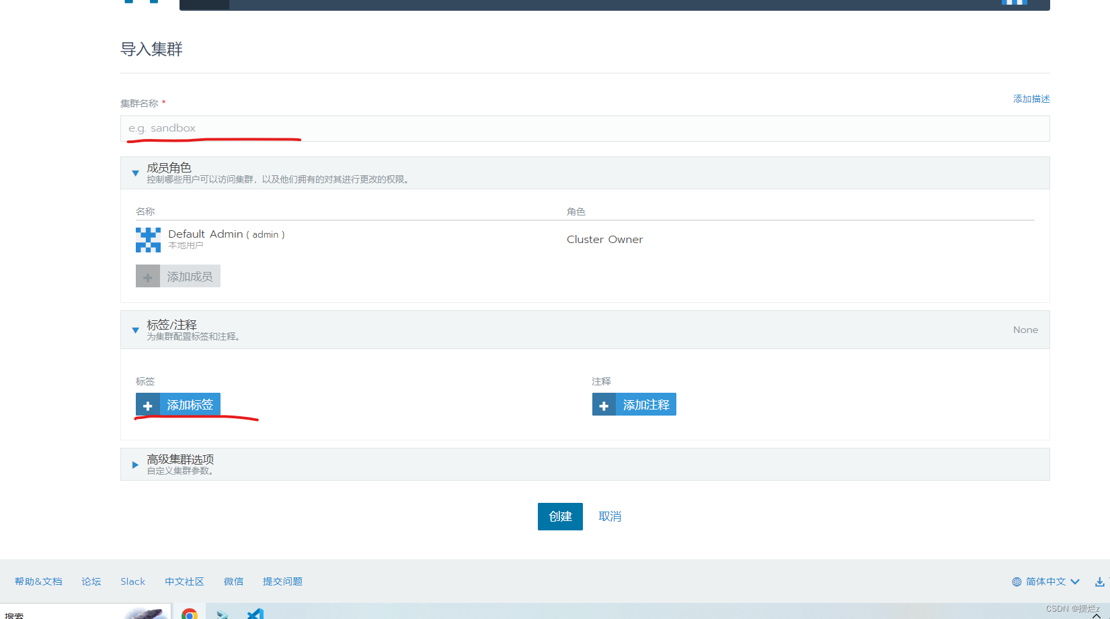Click the 取消 button
Image resolution: width=1110 pixels, height=619 pixels.
(x=610, y=516)
